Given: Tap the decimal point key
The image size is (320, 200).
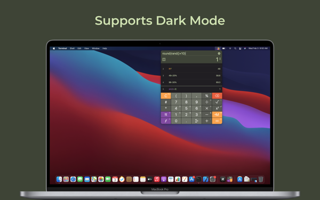Looking at the screenshot, I should click(186, 121).
